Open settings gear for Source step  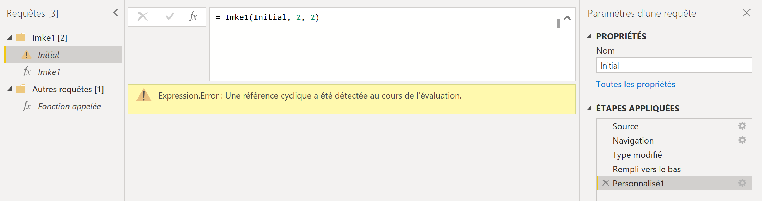pyautogui.click(x=742, y=126)
